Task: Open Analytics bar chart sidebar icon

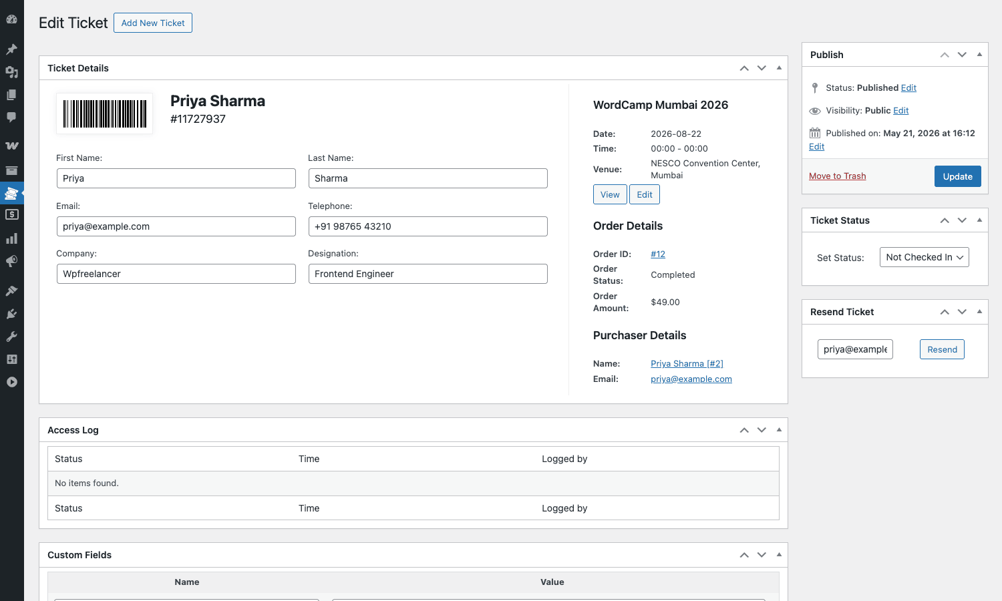Action: click(11, 238)
